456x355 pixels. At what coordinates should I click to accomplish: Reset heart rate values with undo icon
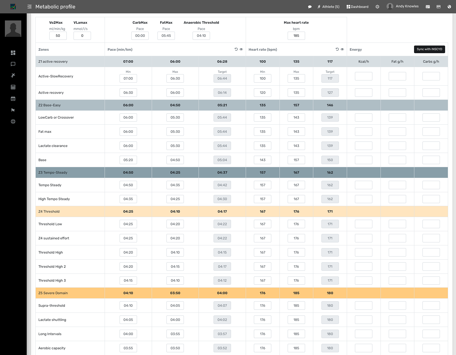pos(337,49)
